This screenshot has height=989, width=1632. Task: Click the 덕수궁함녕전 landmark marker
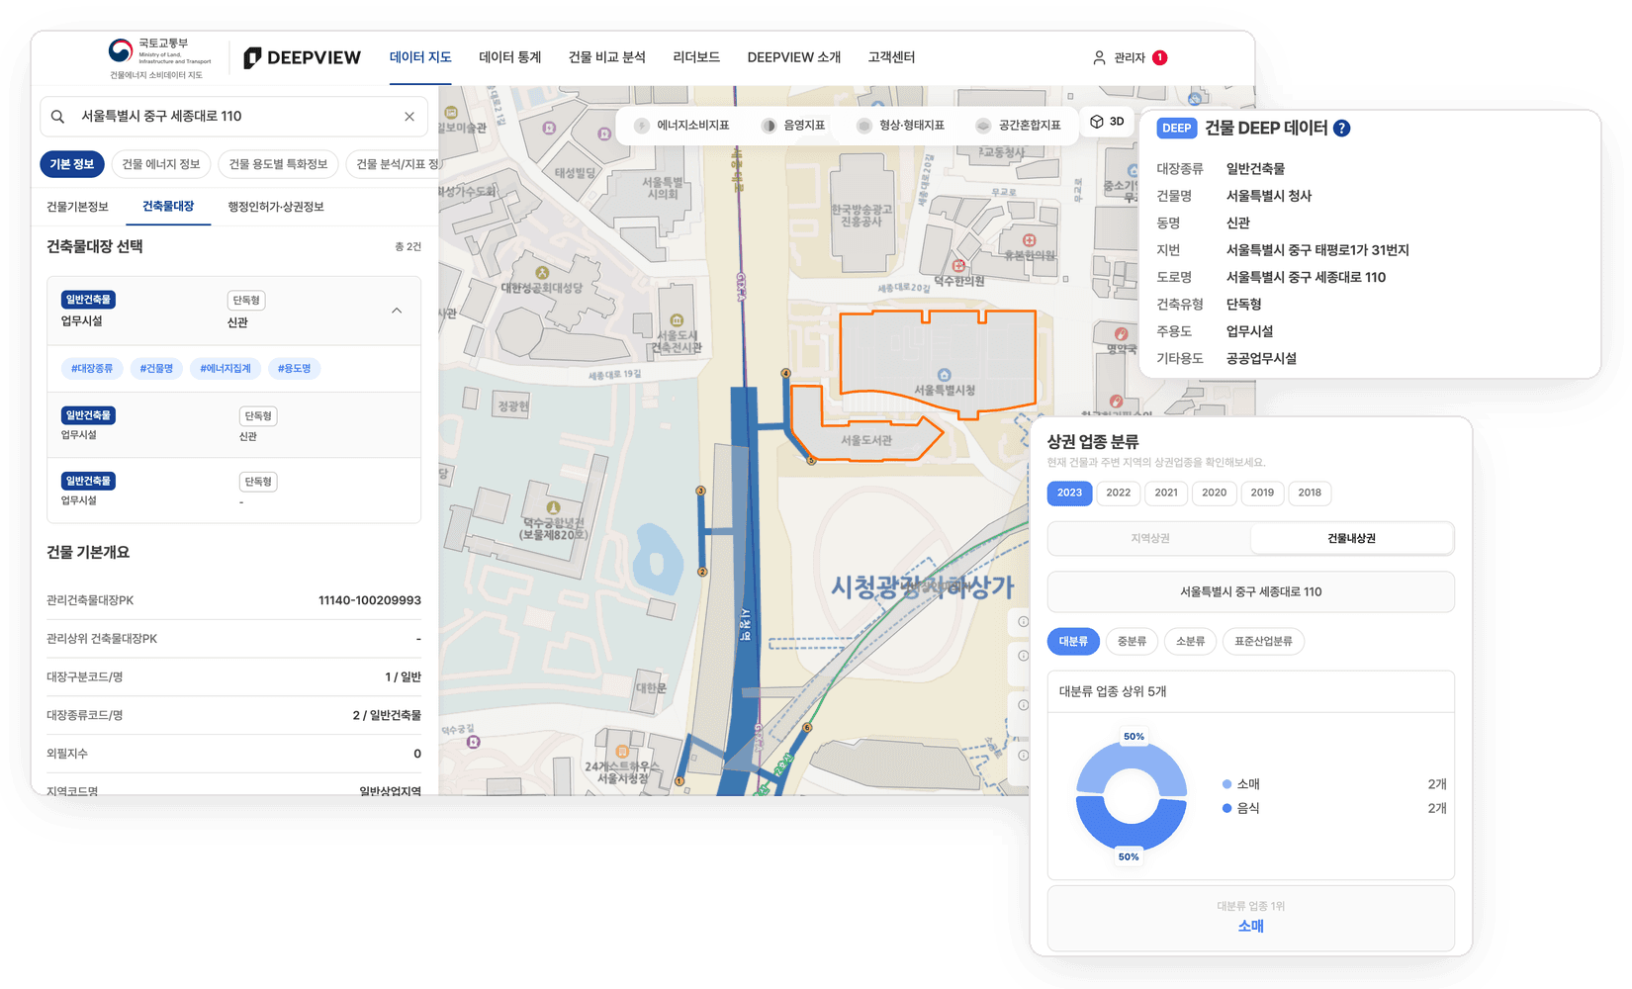coord(554,507)
